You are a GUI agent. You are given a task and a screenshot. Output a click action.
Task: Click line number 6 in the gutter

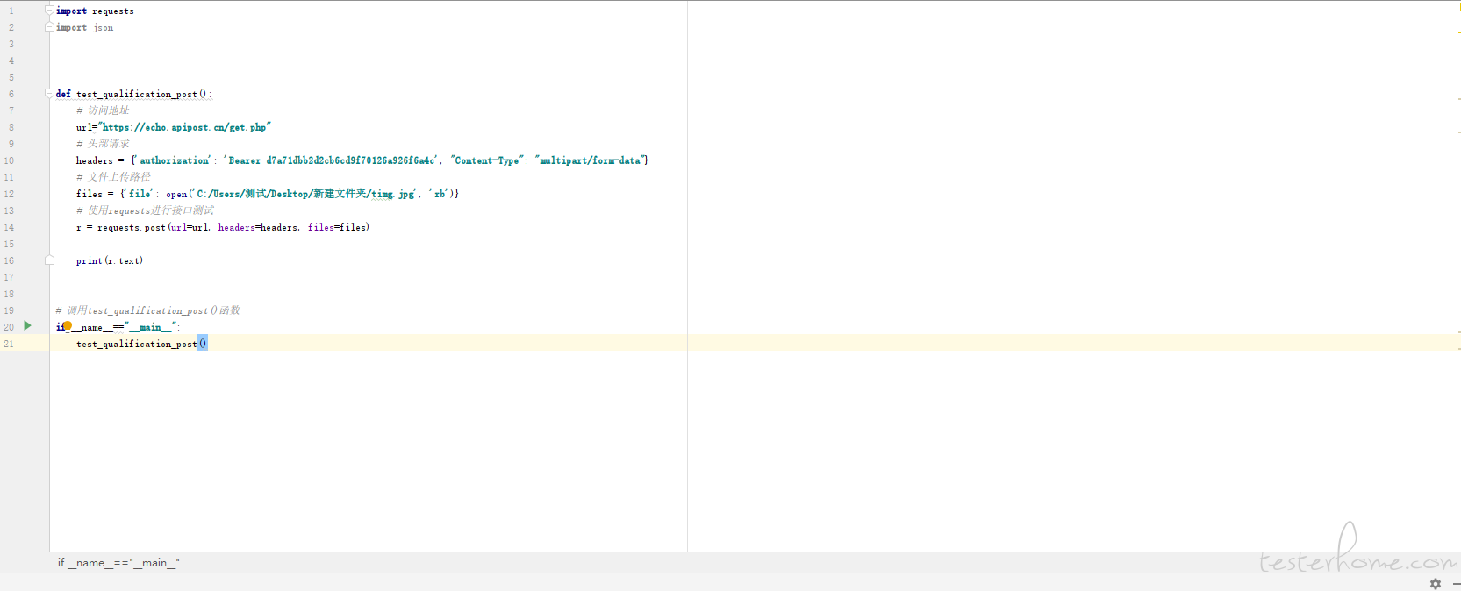[x=11, y=94]
